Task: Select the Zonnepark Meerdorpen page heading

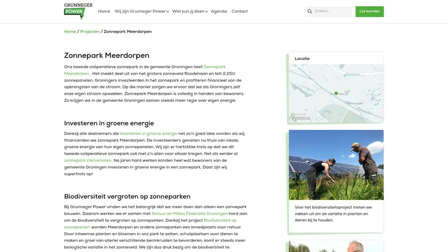Action: 106,55
